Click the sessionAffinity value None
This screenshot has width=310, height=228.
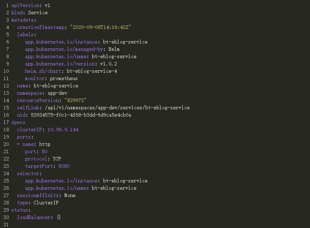(x=70, y=195)
